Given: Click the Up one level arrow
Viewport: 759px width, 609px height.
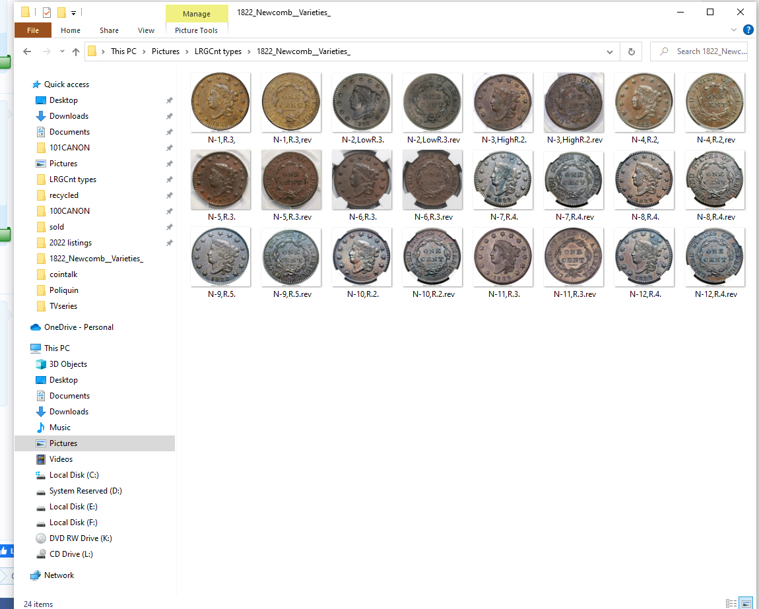Looking at the screenshot, I should click(76, 51).
